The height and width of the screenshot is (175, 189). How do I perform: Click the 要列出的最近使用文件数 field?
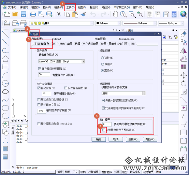(107, 124)
